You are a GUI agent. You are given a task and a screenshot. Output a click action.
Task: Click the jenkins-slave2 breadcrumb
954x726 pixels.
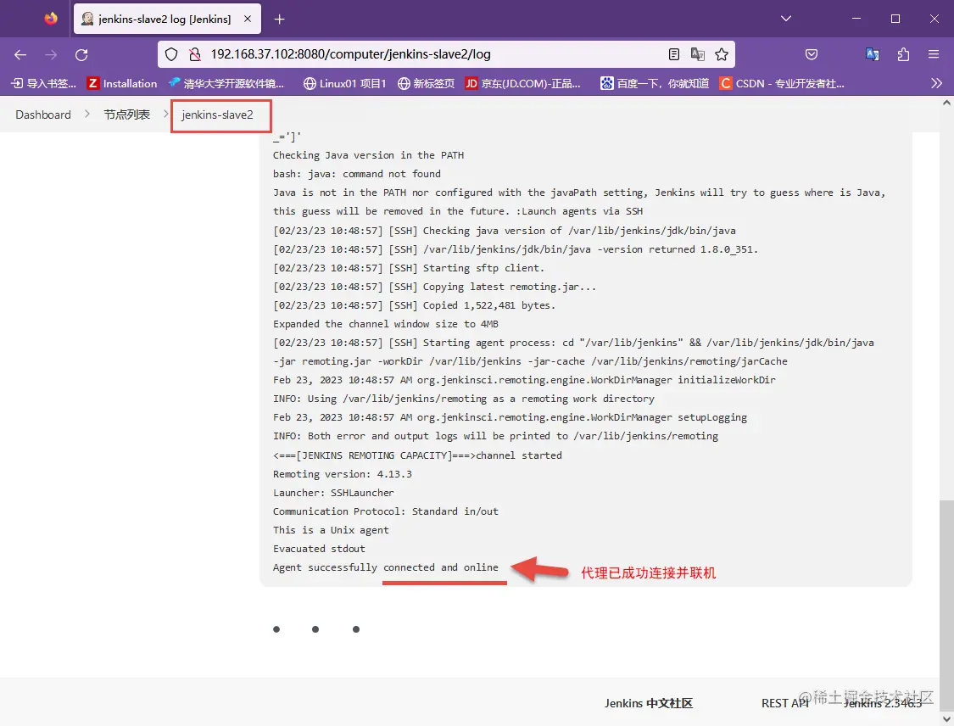click(217, 115)
